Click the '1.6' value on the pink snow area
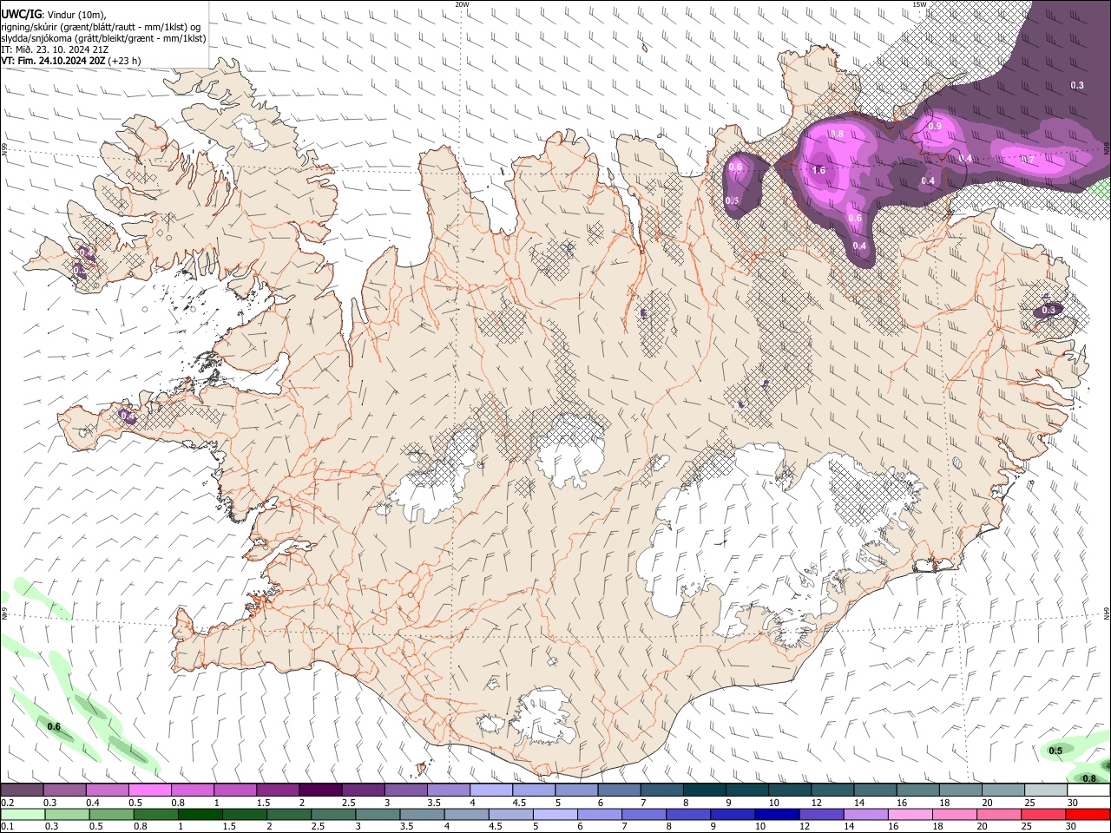This screenshot has width=1111, height=833. coord(818,170)
